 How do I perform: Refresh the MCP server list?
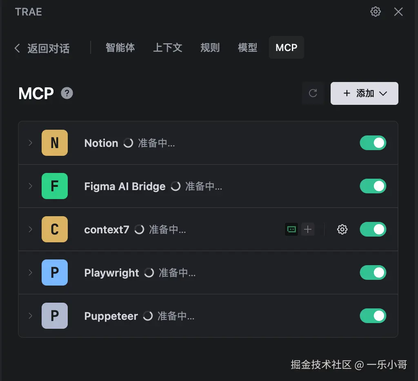pos(313,93)
